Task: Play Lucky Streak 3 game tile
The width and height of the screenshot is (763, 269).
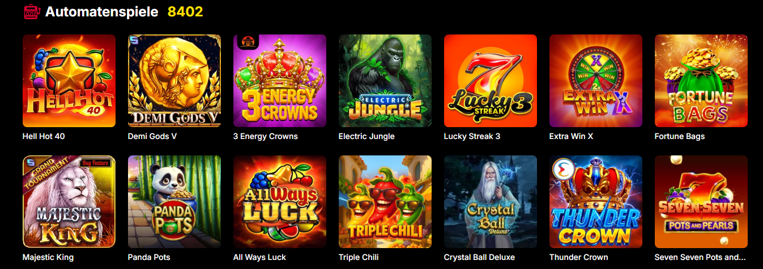Action: pyautogui.click(x=491, y=81)
